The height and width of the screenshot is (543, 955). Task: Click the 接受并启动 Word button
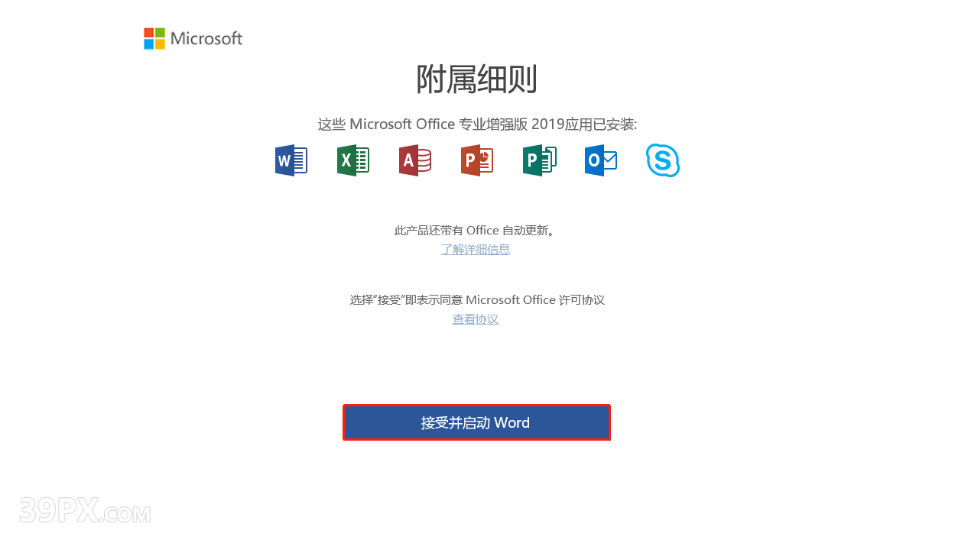pyautogui.click(x=476, y=422)
